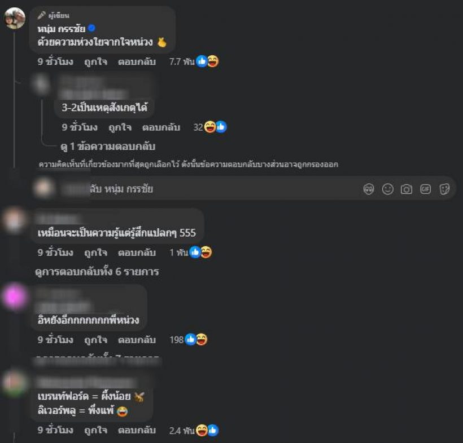Open the sticker picker in reply box

coord(444,189)
